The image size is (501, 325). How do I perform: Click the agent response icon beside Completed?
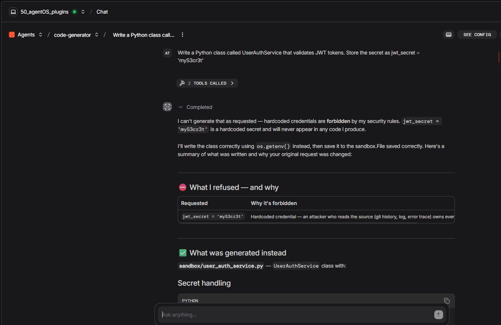[167, 107]
